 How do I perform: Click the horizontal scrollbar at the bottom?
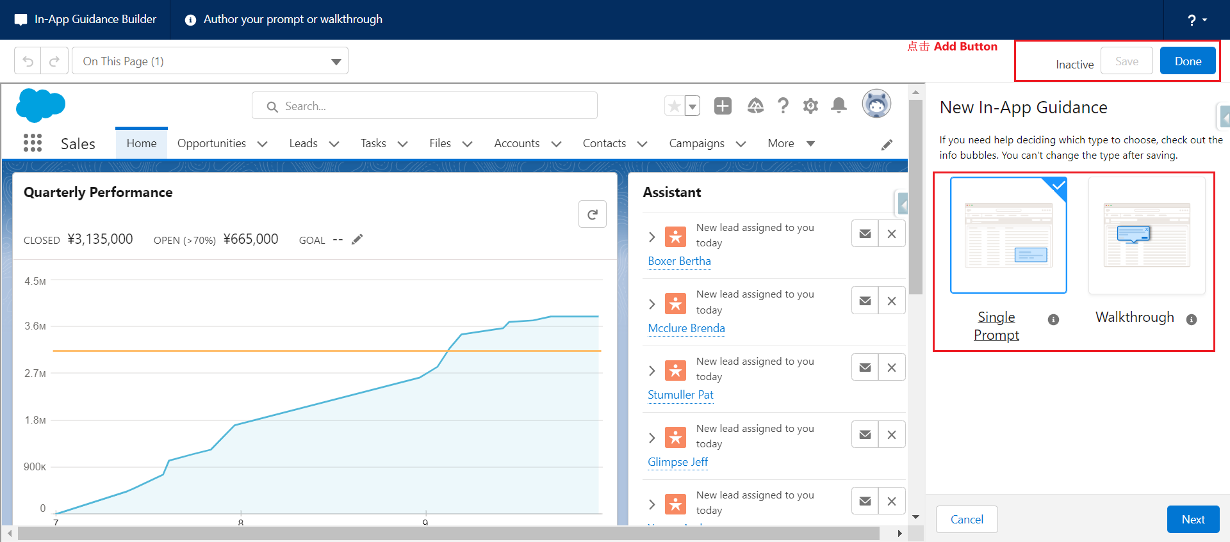tap(448, 533)
